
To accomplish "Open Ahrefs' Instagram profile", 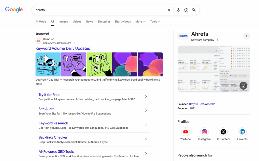I will (x=204, y=132).
